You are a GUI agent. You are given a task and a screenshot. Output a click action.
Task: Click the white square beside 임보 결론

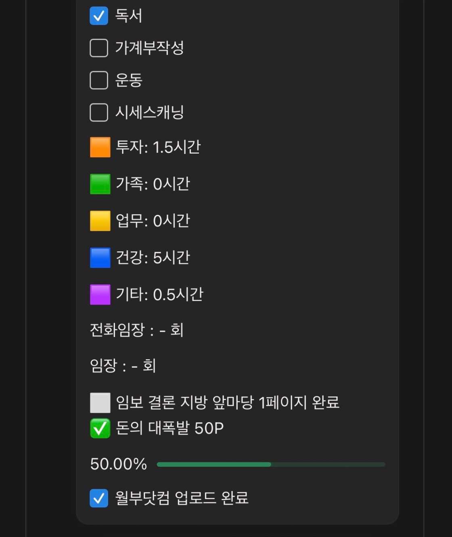click(x=100, y=402)
